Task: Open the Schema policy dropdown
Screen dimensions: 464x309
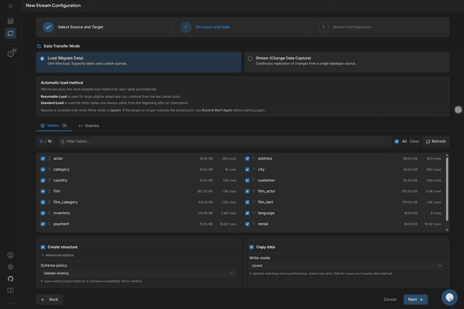Action: [139, 273]
